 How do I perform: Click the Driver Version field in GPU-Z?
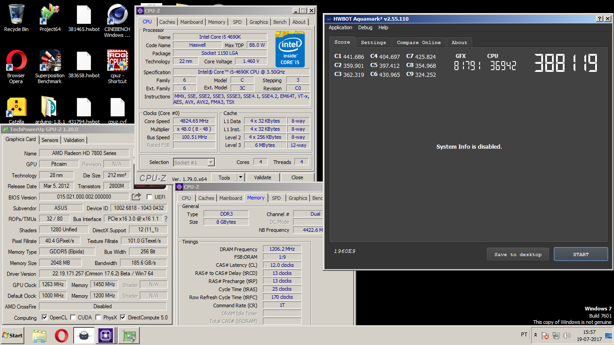(x=103, y=274)
